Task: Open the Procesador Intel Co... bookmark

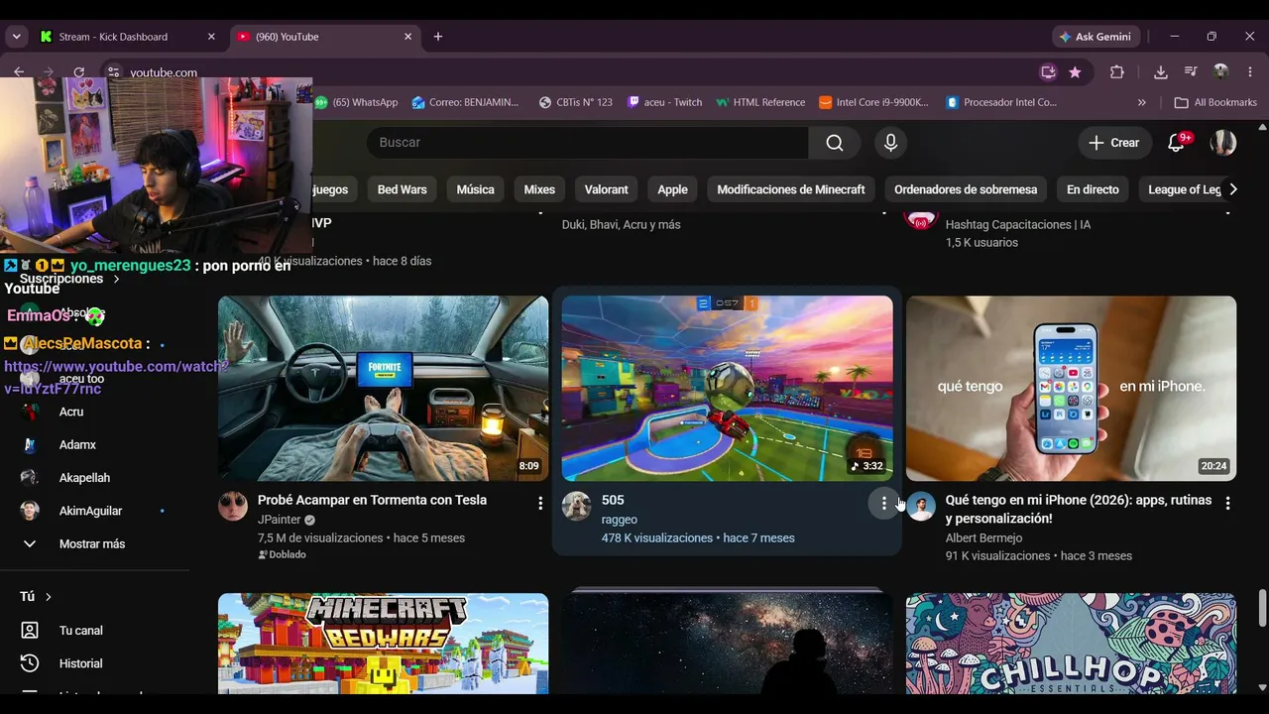Action: (x=1002, y=102)
